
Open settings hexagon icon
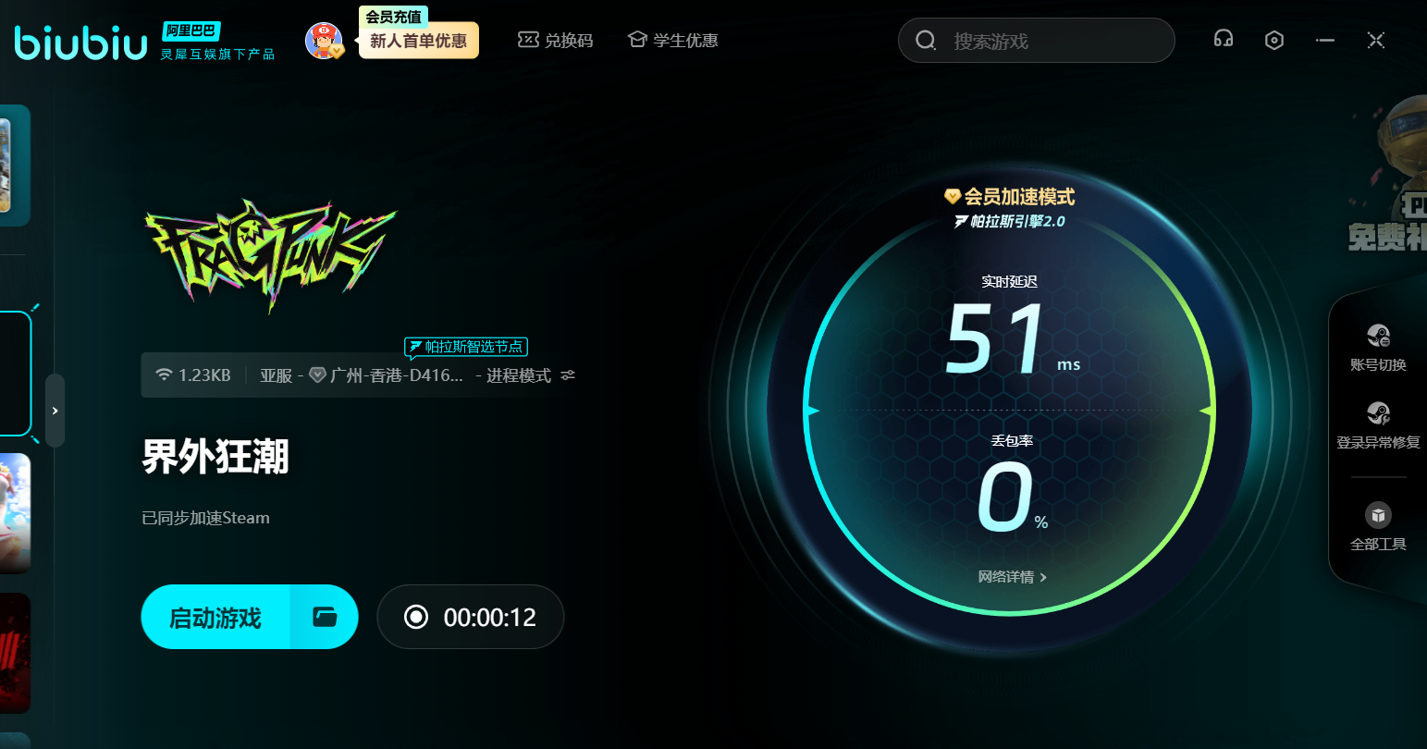(1274, 40)
